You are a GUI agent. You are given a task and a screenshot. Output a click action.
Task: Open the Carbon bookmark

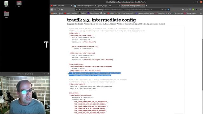(82, 13)
